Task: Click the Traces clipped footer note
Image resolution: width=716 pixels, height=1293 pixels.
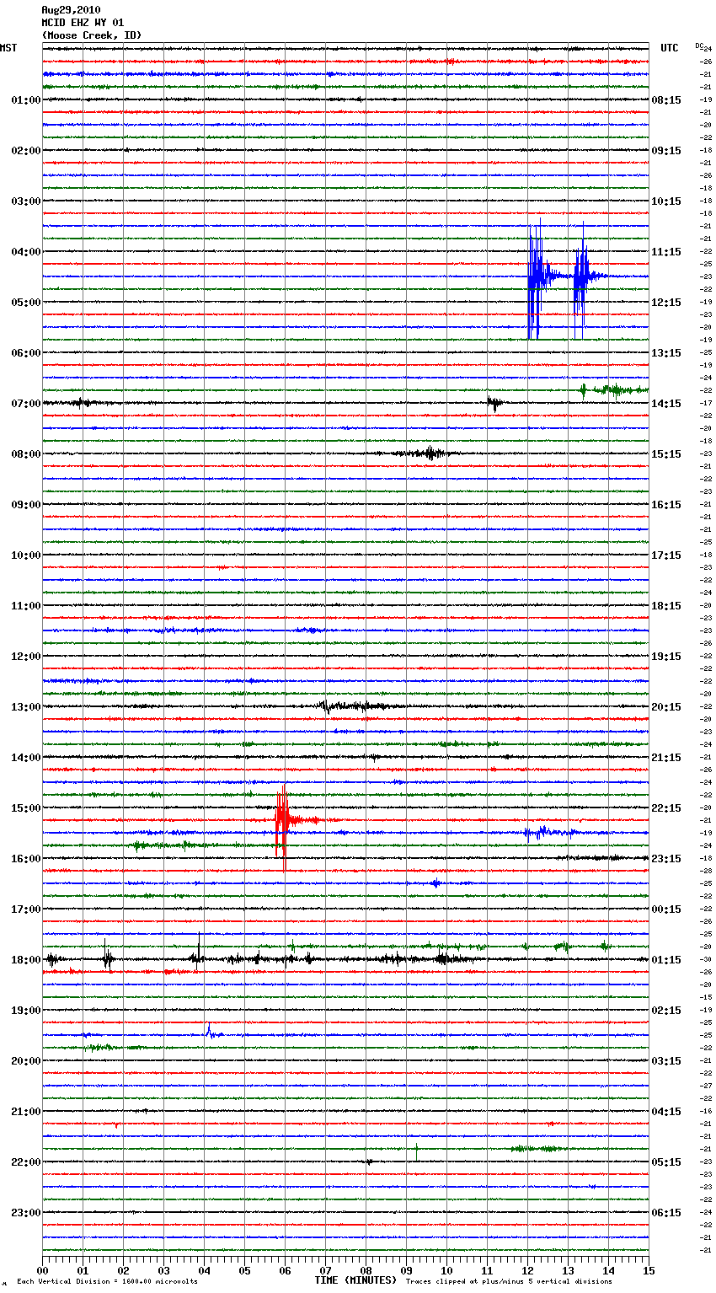Action: pos(509,1282)
